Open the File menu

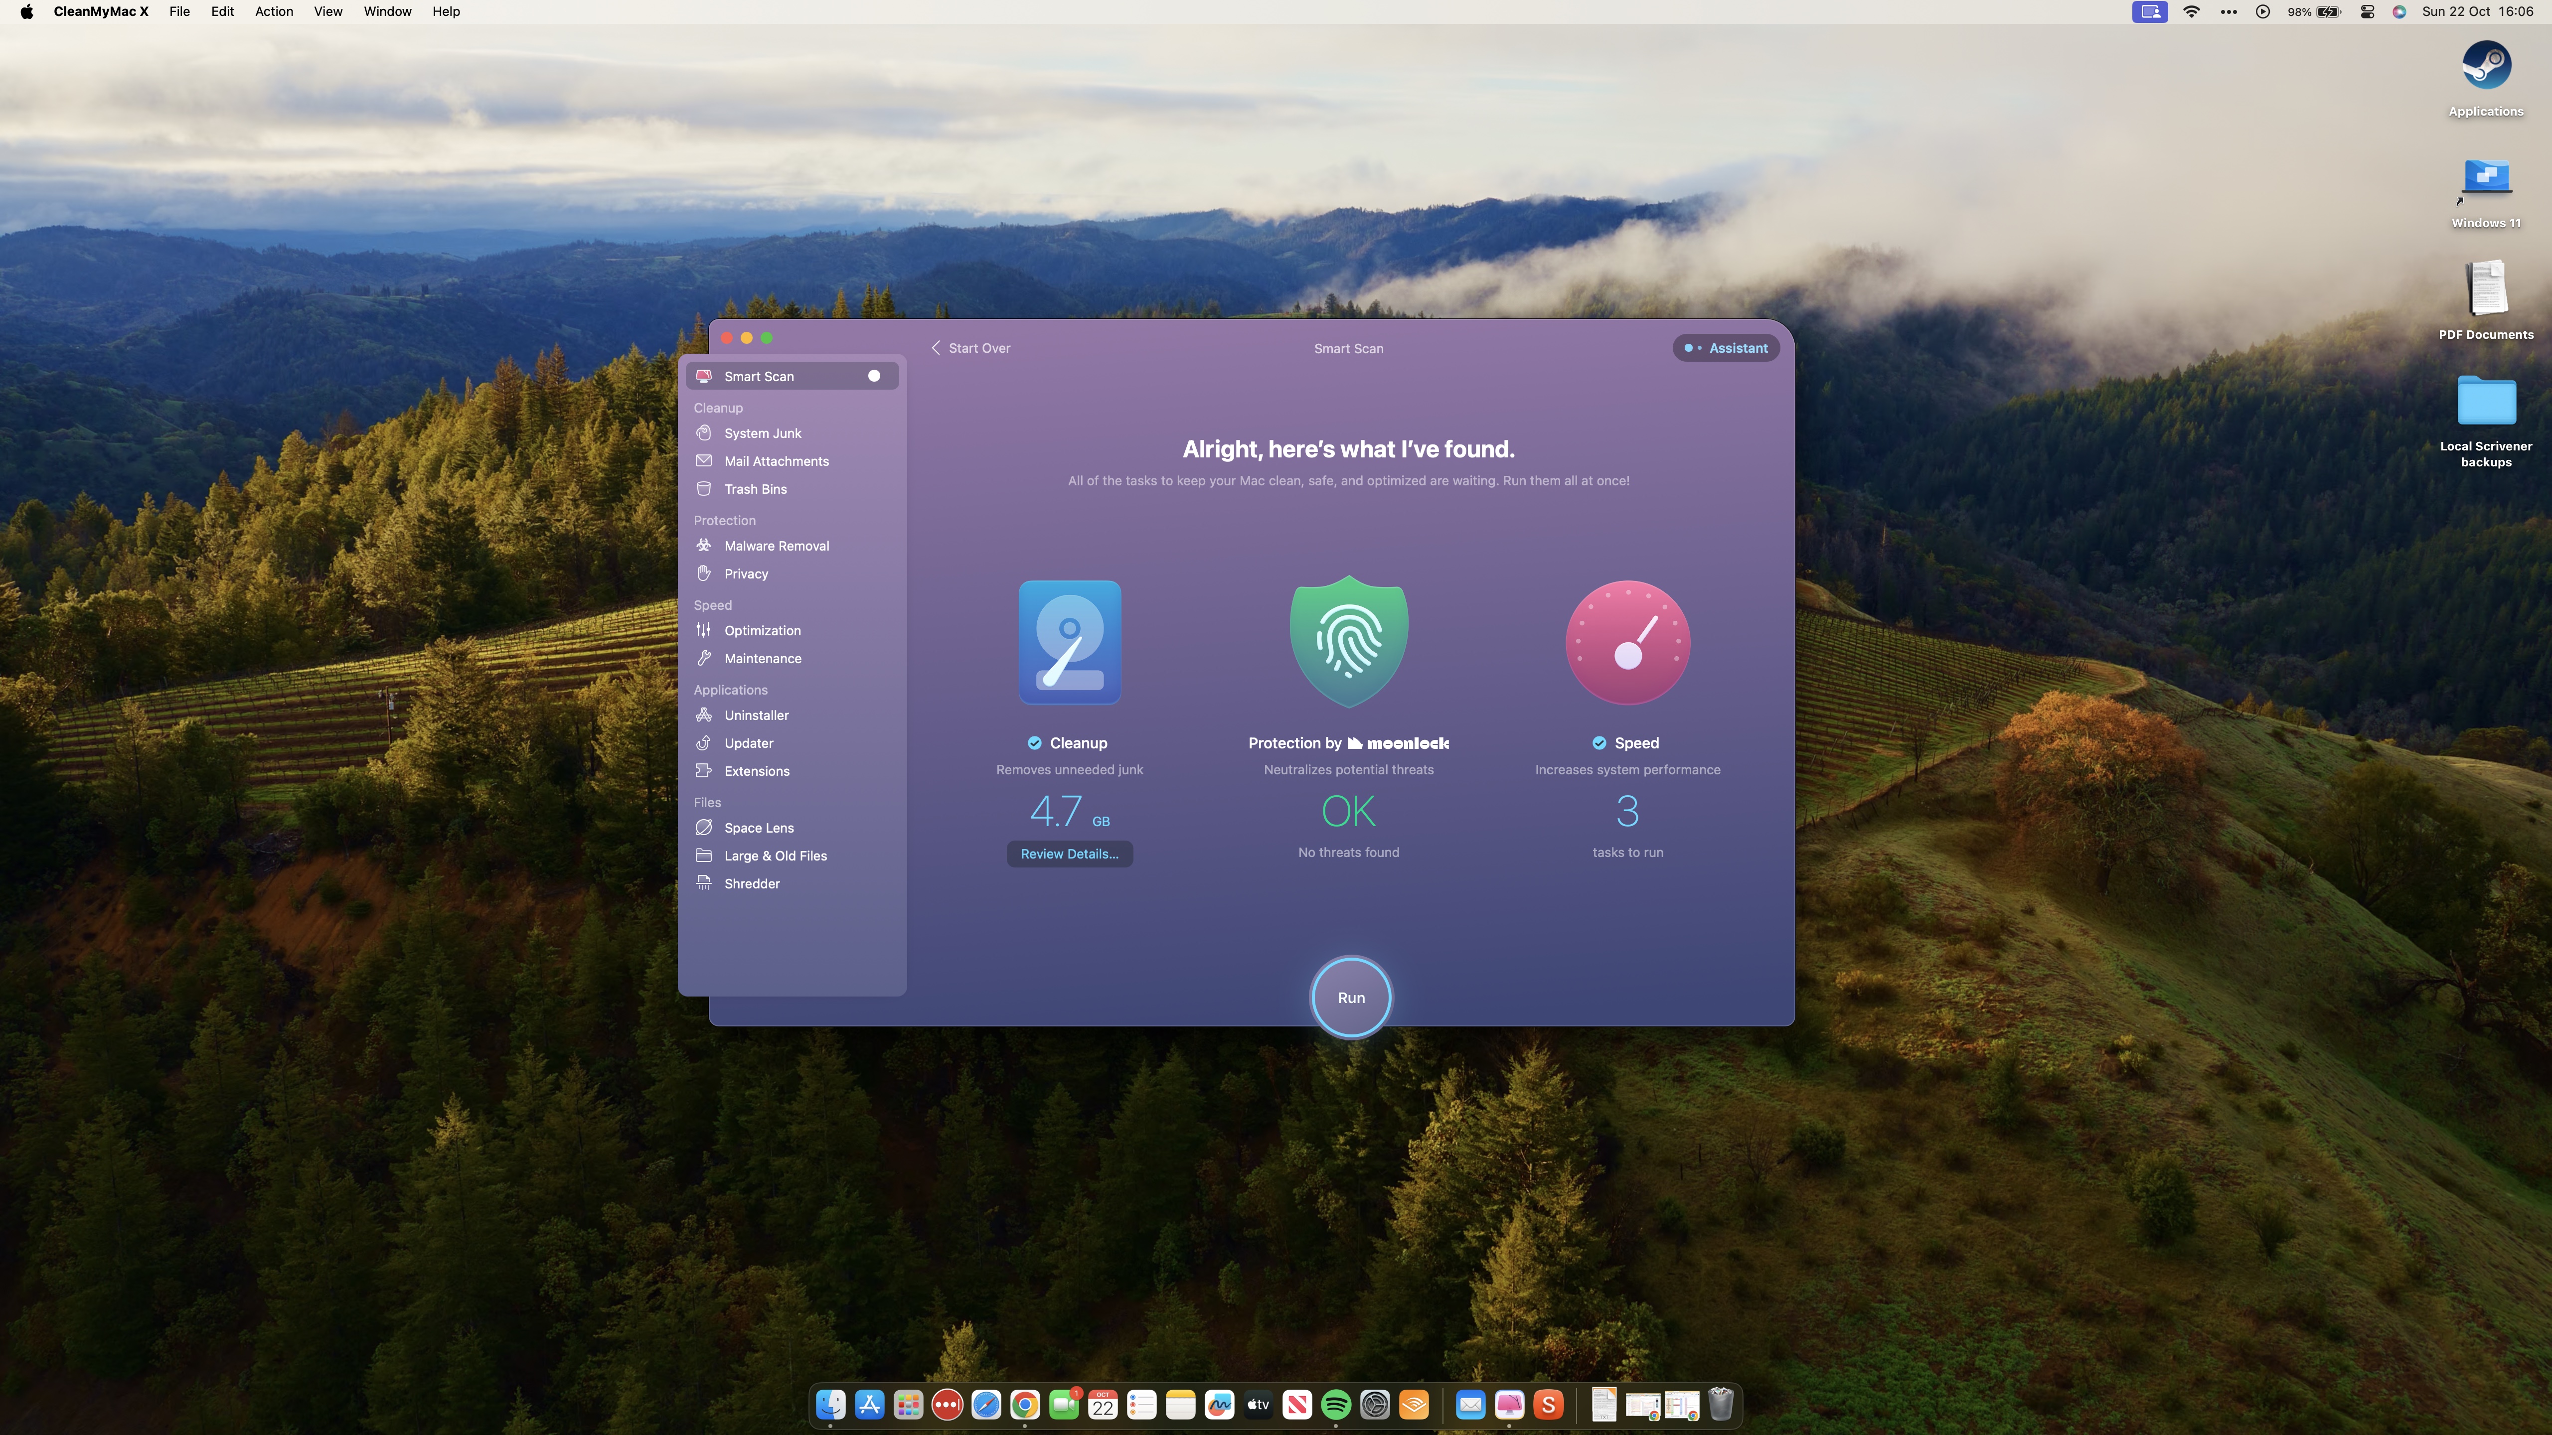[x=179, y=12]
